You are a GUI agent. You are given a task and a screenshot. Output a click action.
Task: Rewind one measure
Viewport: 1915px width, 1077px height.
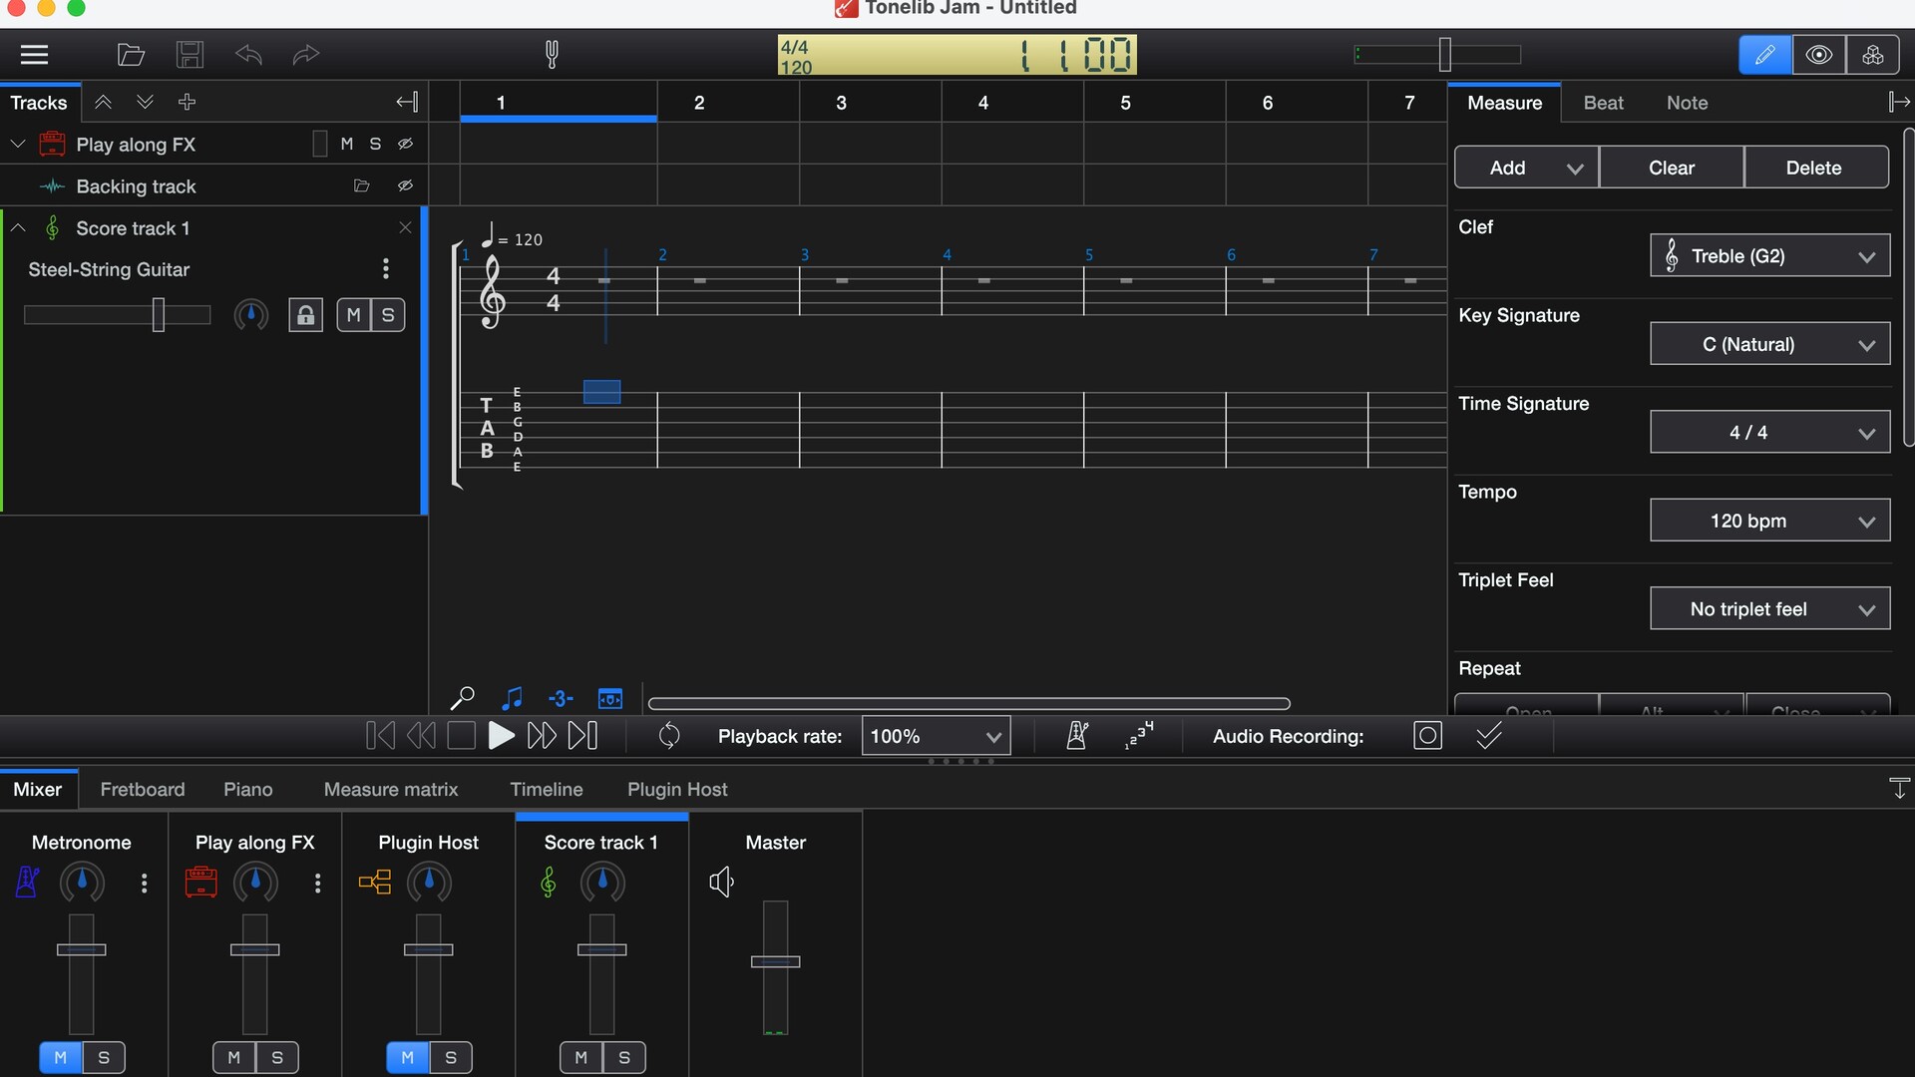coord(421,737)
